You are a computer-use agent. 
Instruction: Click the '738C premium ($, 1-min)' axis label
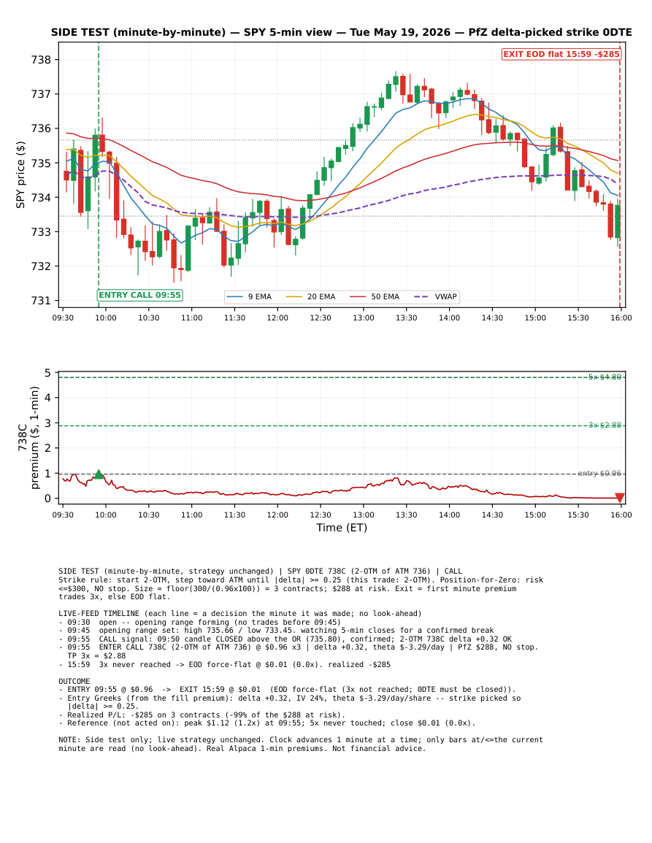(28, 438)
